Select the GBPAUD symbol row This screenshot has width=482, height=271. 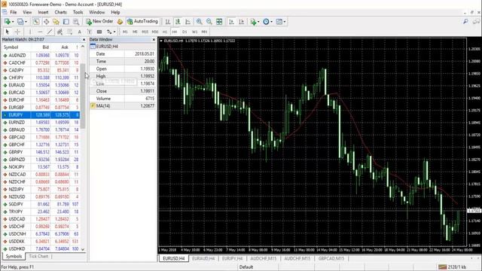click(x=41, y=129)
